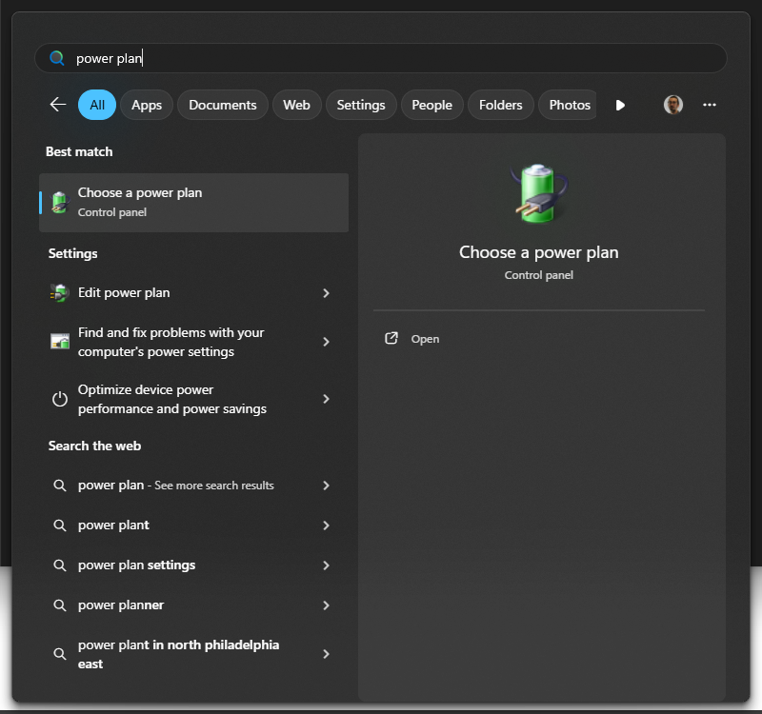The image size is (762, 714).
Task: Select the People filter tab
Action: point(431,105)
